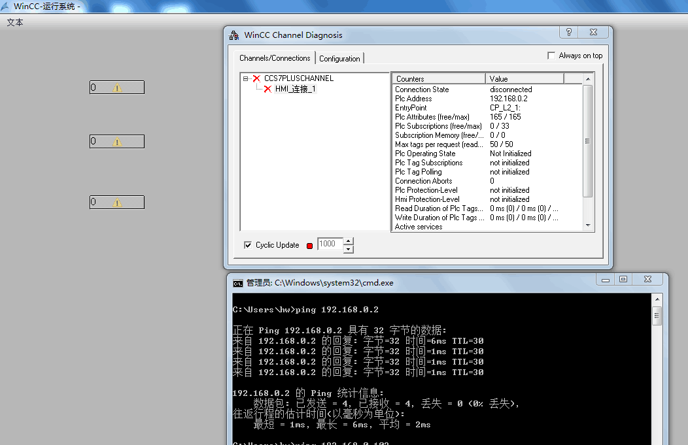Click the cmd window scrollbar thumb

point(657,315)
